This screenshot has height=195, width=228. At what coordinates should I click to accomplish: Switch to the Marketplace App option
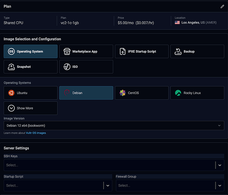click(86, 51)
